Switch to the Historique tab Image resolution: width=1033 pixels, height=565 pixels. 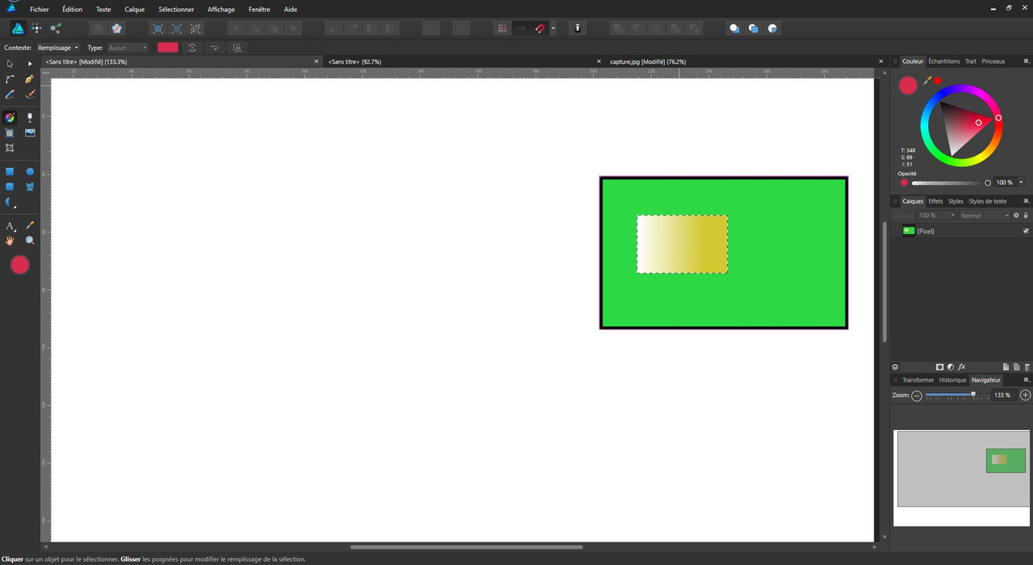(x=952, y=379)
